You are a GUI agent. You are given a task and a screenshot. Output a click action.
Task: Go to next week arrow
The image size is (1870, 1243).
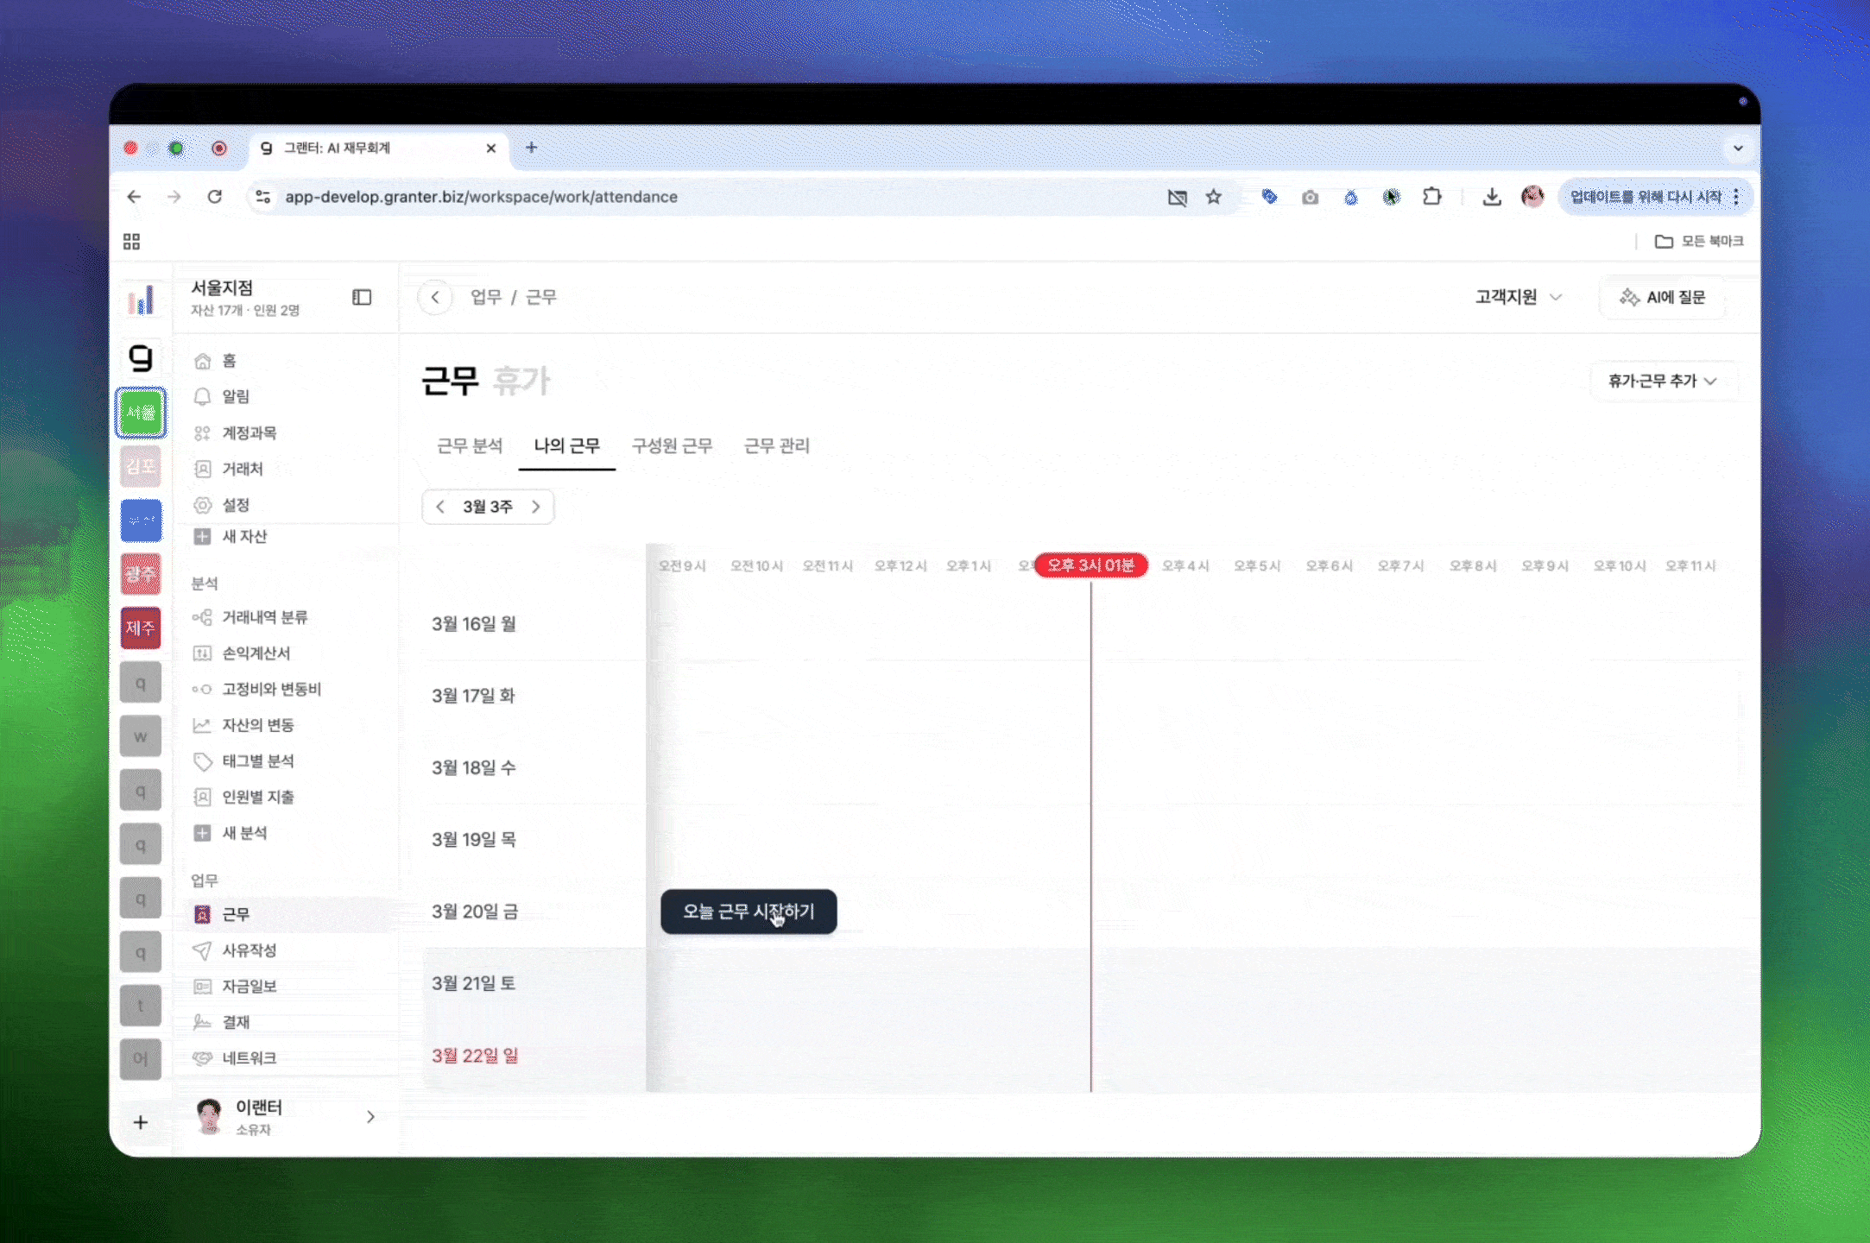[536, 507]
